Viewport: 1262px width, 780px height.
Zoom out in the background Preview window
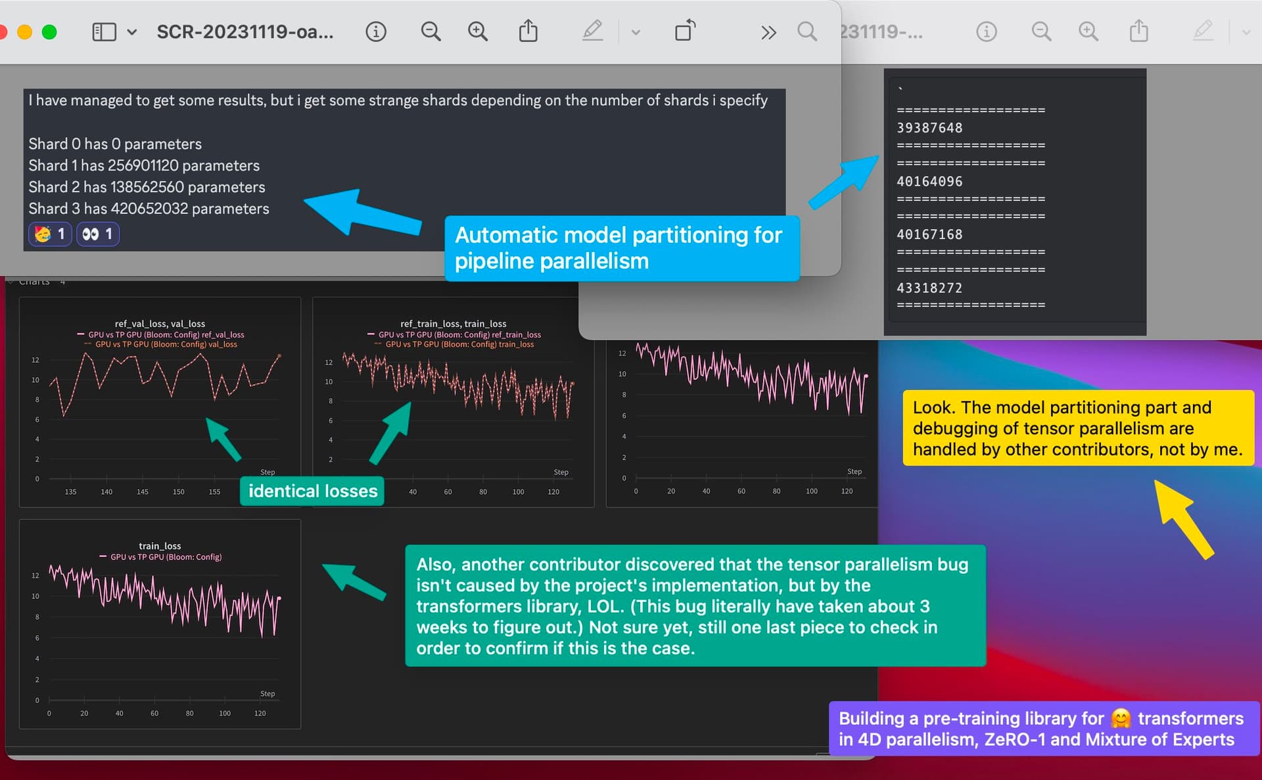pyautogui.click(x=1041, y=32)
